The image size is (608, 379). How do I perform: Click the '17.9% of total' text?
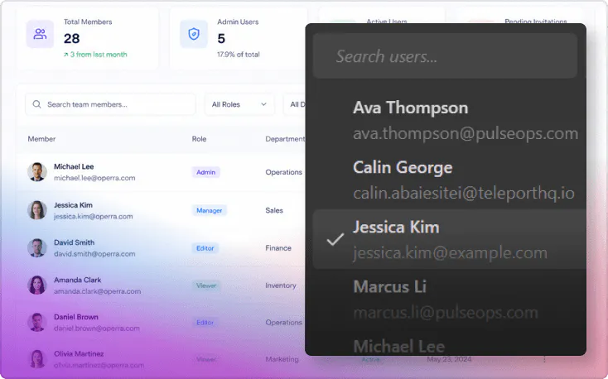[x=238, y=55]
